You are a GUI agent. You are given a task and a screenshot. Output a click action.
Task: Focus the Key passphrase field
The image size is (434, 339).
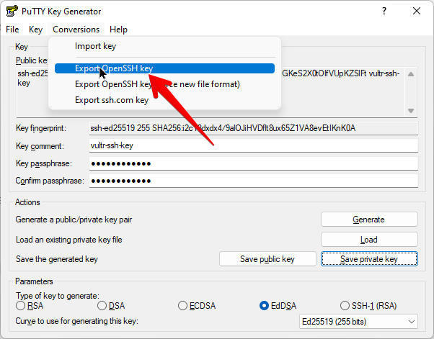pos(254,163)
